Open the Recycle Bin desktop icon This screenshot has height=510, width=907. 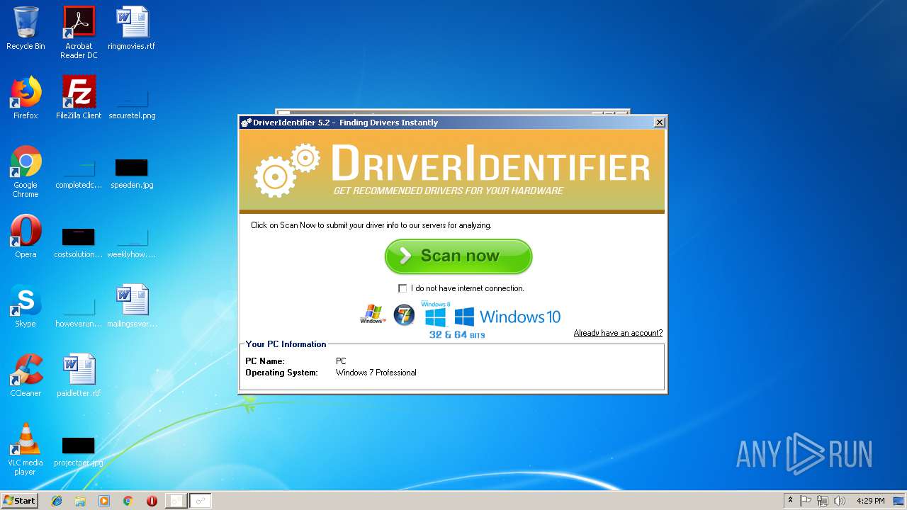(x=26, y=28)
